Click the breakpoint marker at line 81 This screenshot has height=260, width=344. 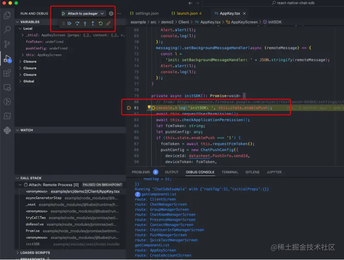(129, 108)
